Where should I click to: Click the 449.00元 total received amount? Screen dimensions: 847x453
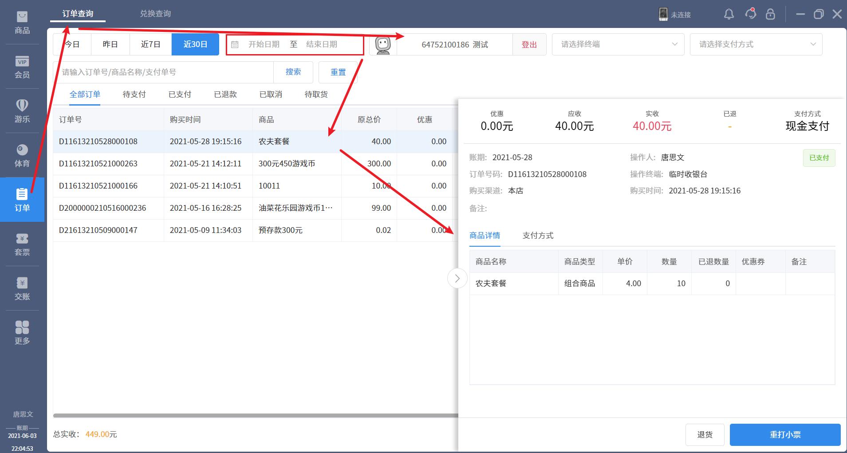(x=101, y=434)
